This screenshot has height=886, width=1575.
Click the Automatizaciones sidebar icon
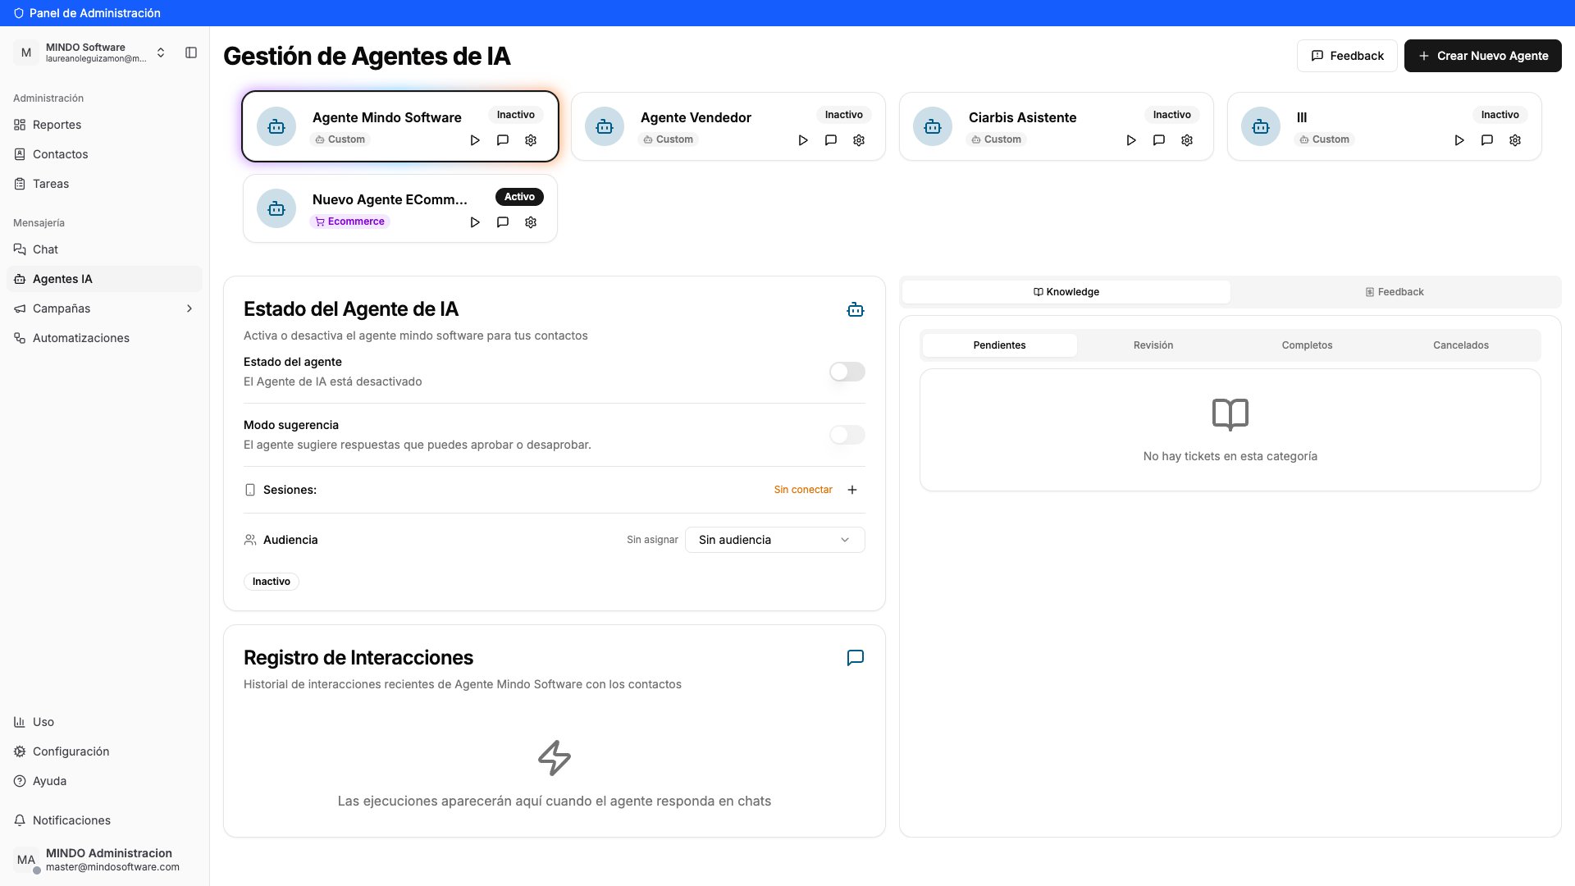(x=20, y=338)
